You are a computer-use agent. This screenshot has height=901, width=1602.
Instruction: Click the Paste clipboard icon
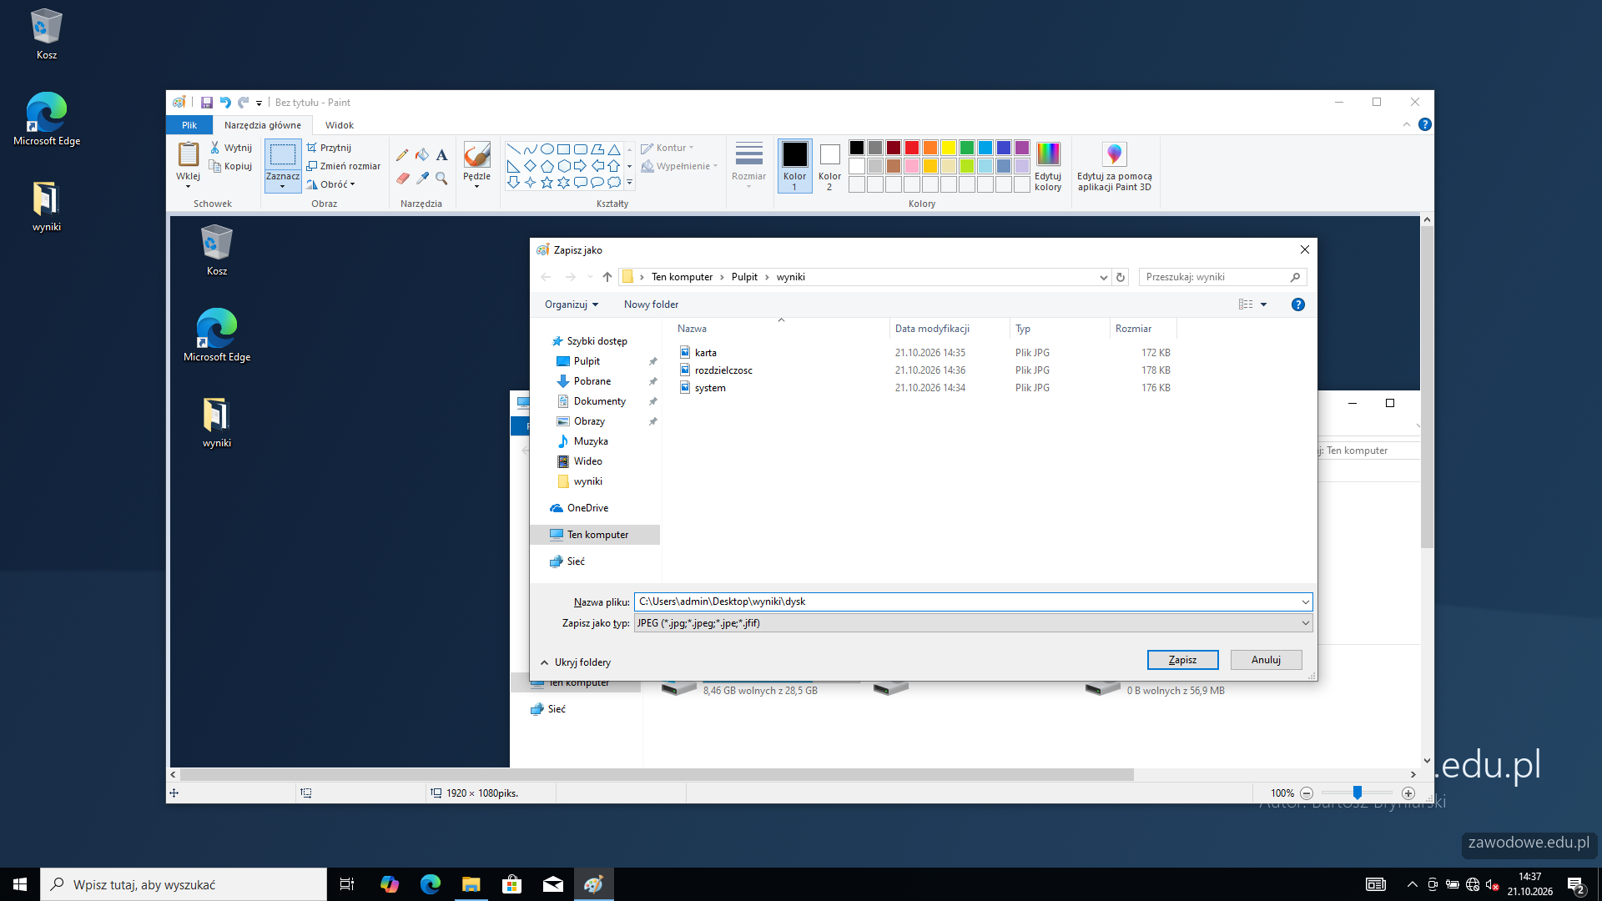[x=189, y=155]
